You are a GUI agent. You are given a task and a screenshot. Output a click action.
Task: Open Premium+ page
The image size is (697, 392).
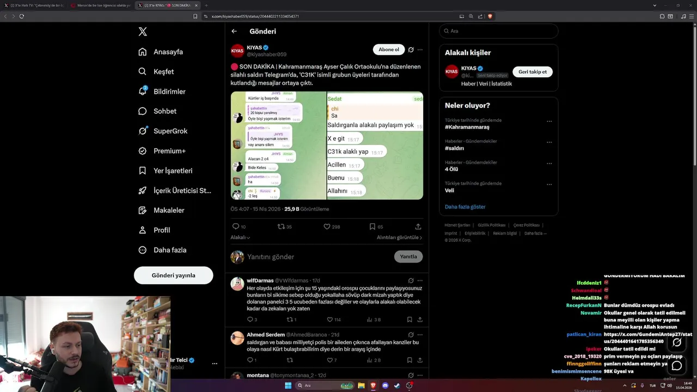(162, 151)
